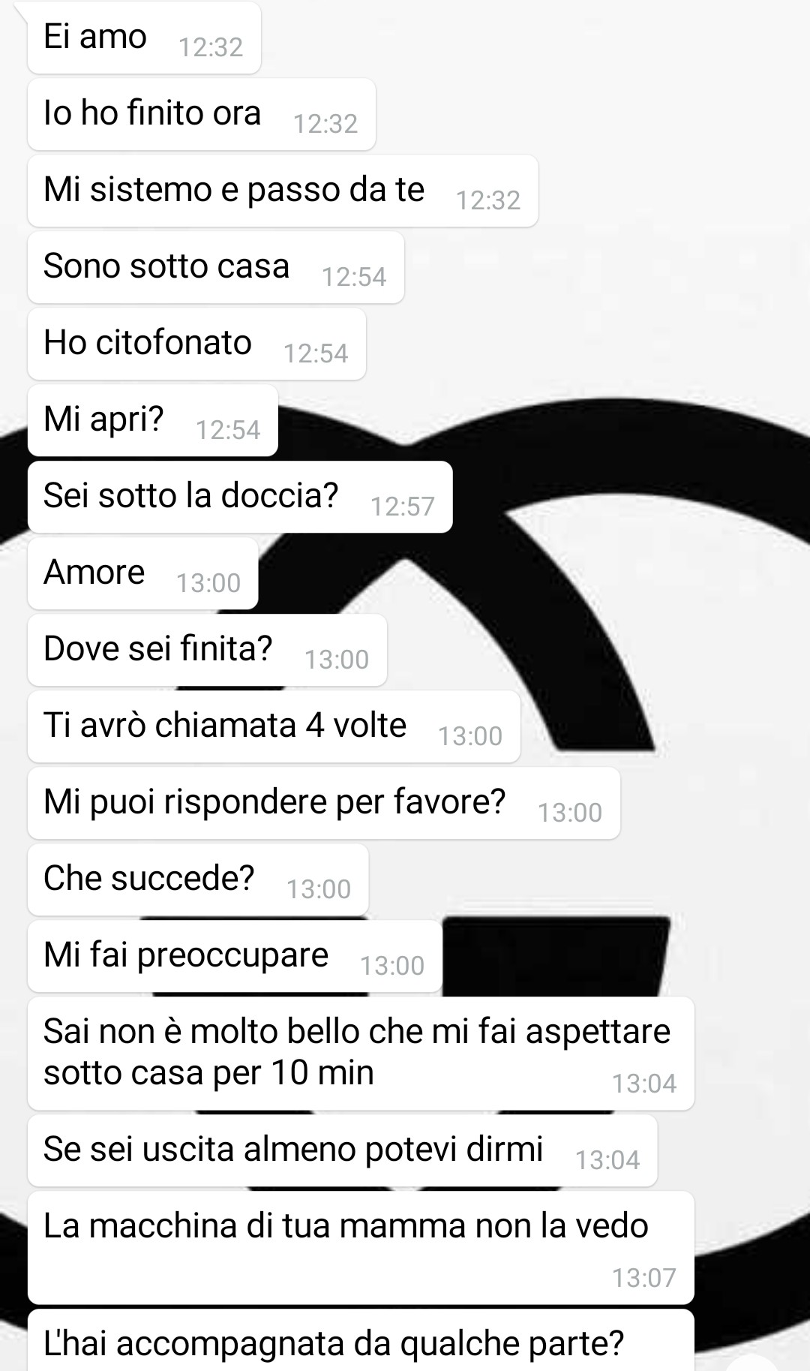Tap the 'Mi puoi rispondere per favore?' message
The width and height of the screenshot is (810, 1371).
point(324,803)
